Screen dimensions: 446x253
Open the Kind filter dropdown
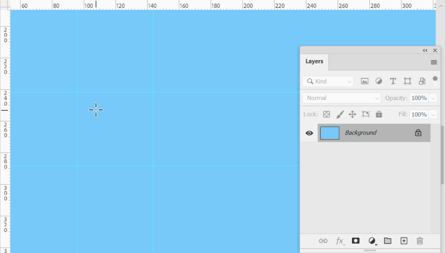[328, 81]
